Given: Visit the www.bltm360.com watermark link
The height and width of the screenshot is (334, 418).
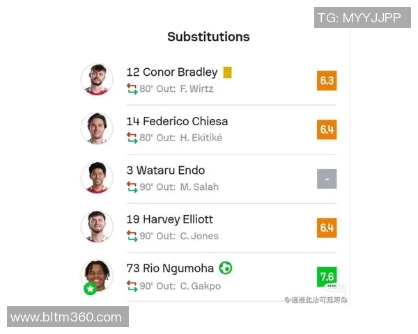Looking at the screenshot, I should tap(67, 317).
